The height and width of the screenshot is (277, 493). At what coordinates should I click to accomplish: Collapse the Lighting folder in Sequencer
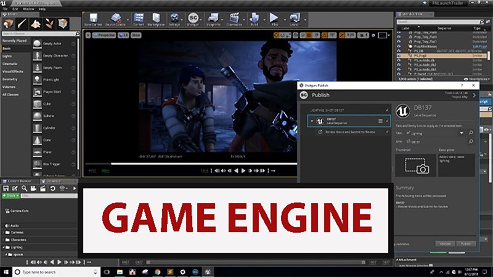click(x=4, y=247)
